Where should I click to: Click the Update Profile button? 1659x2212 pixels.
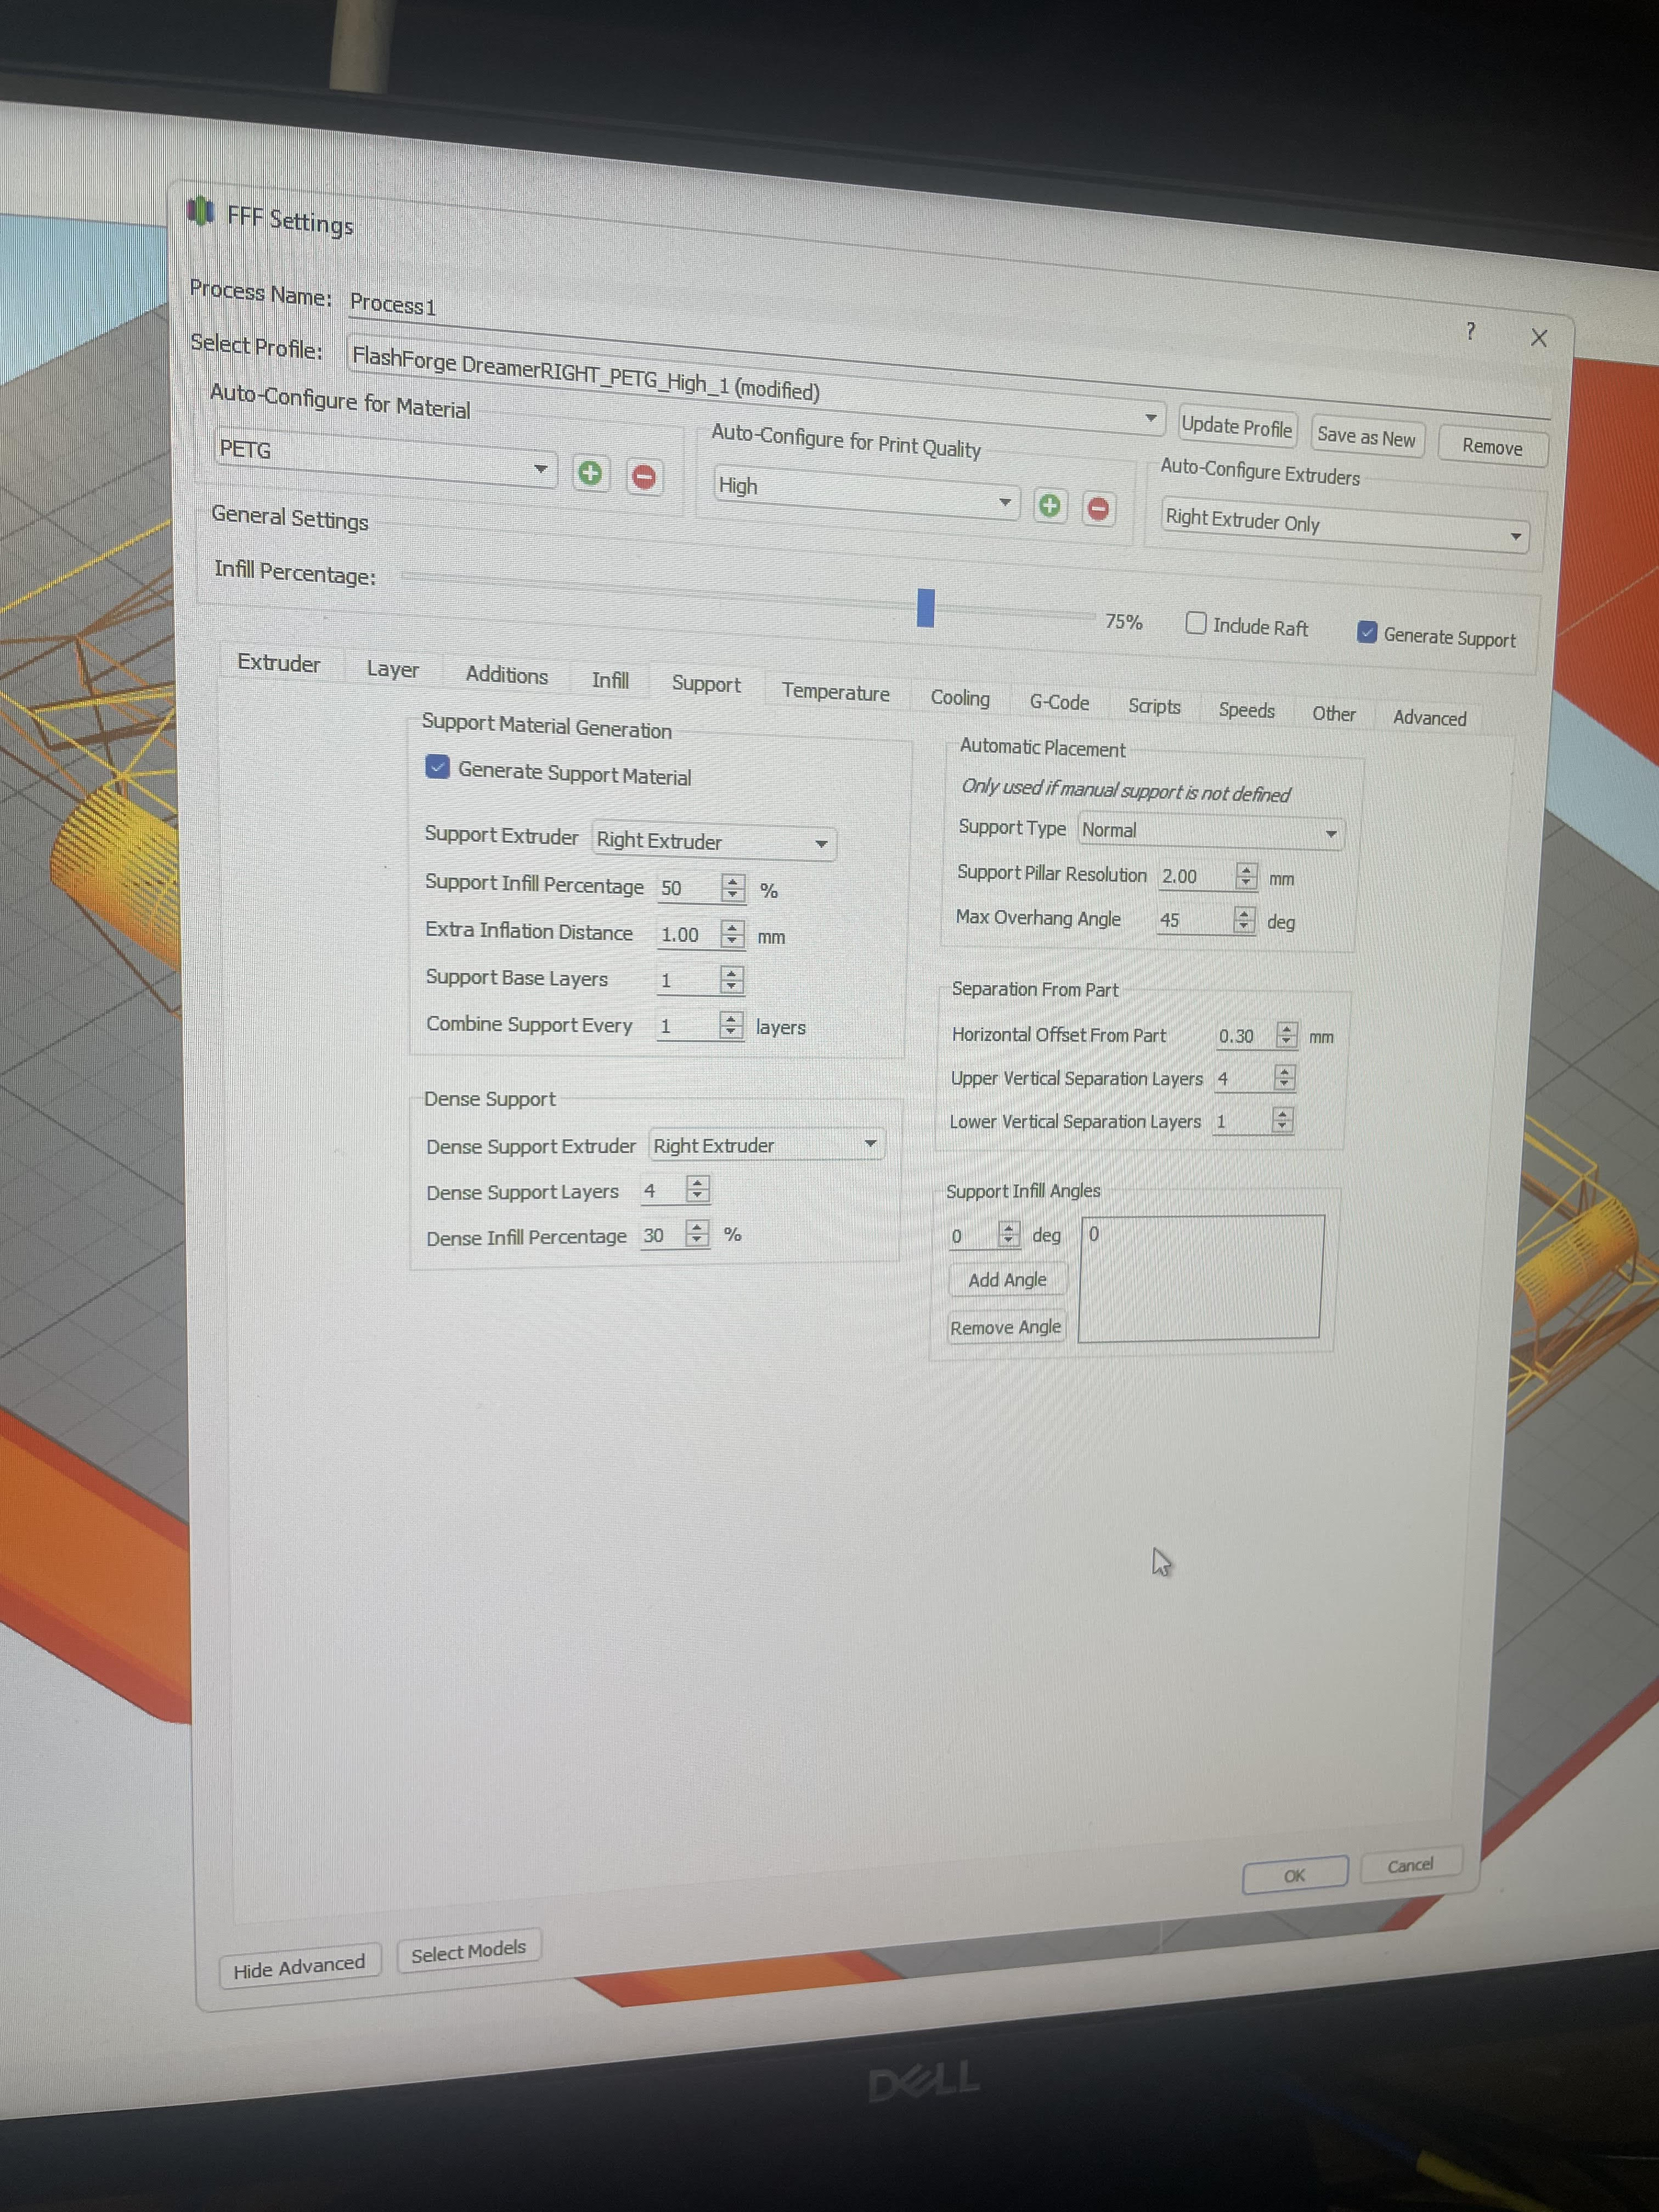pyautogui.click(x=1237, y=427)
